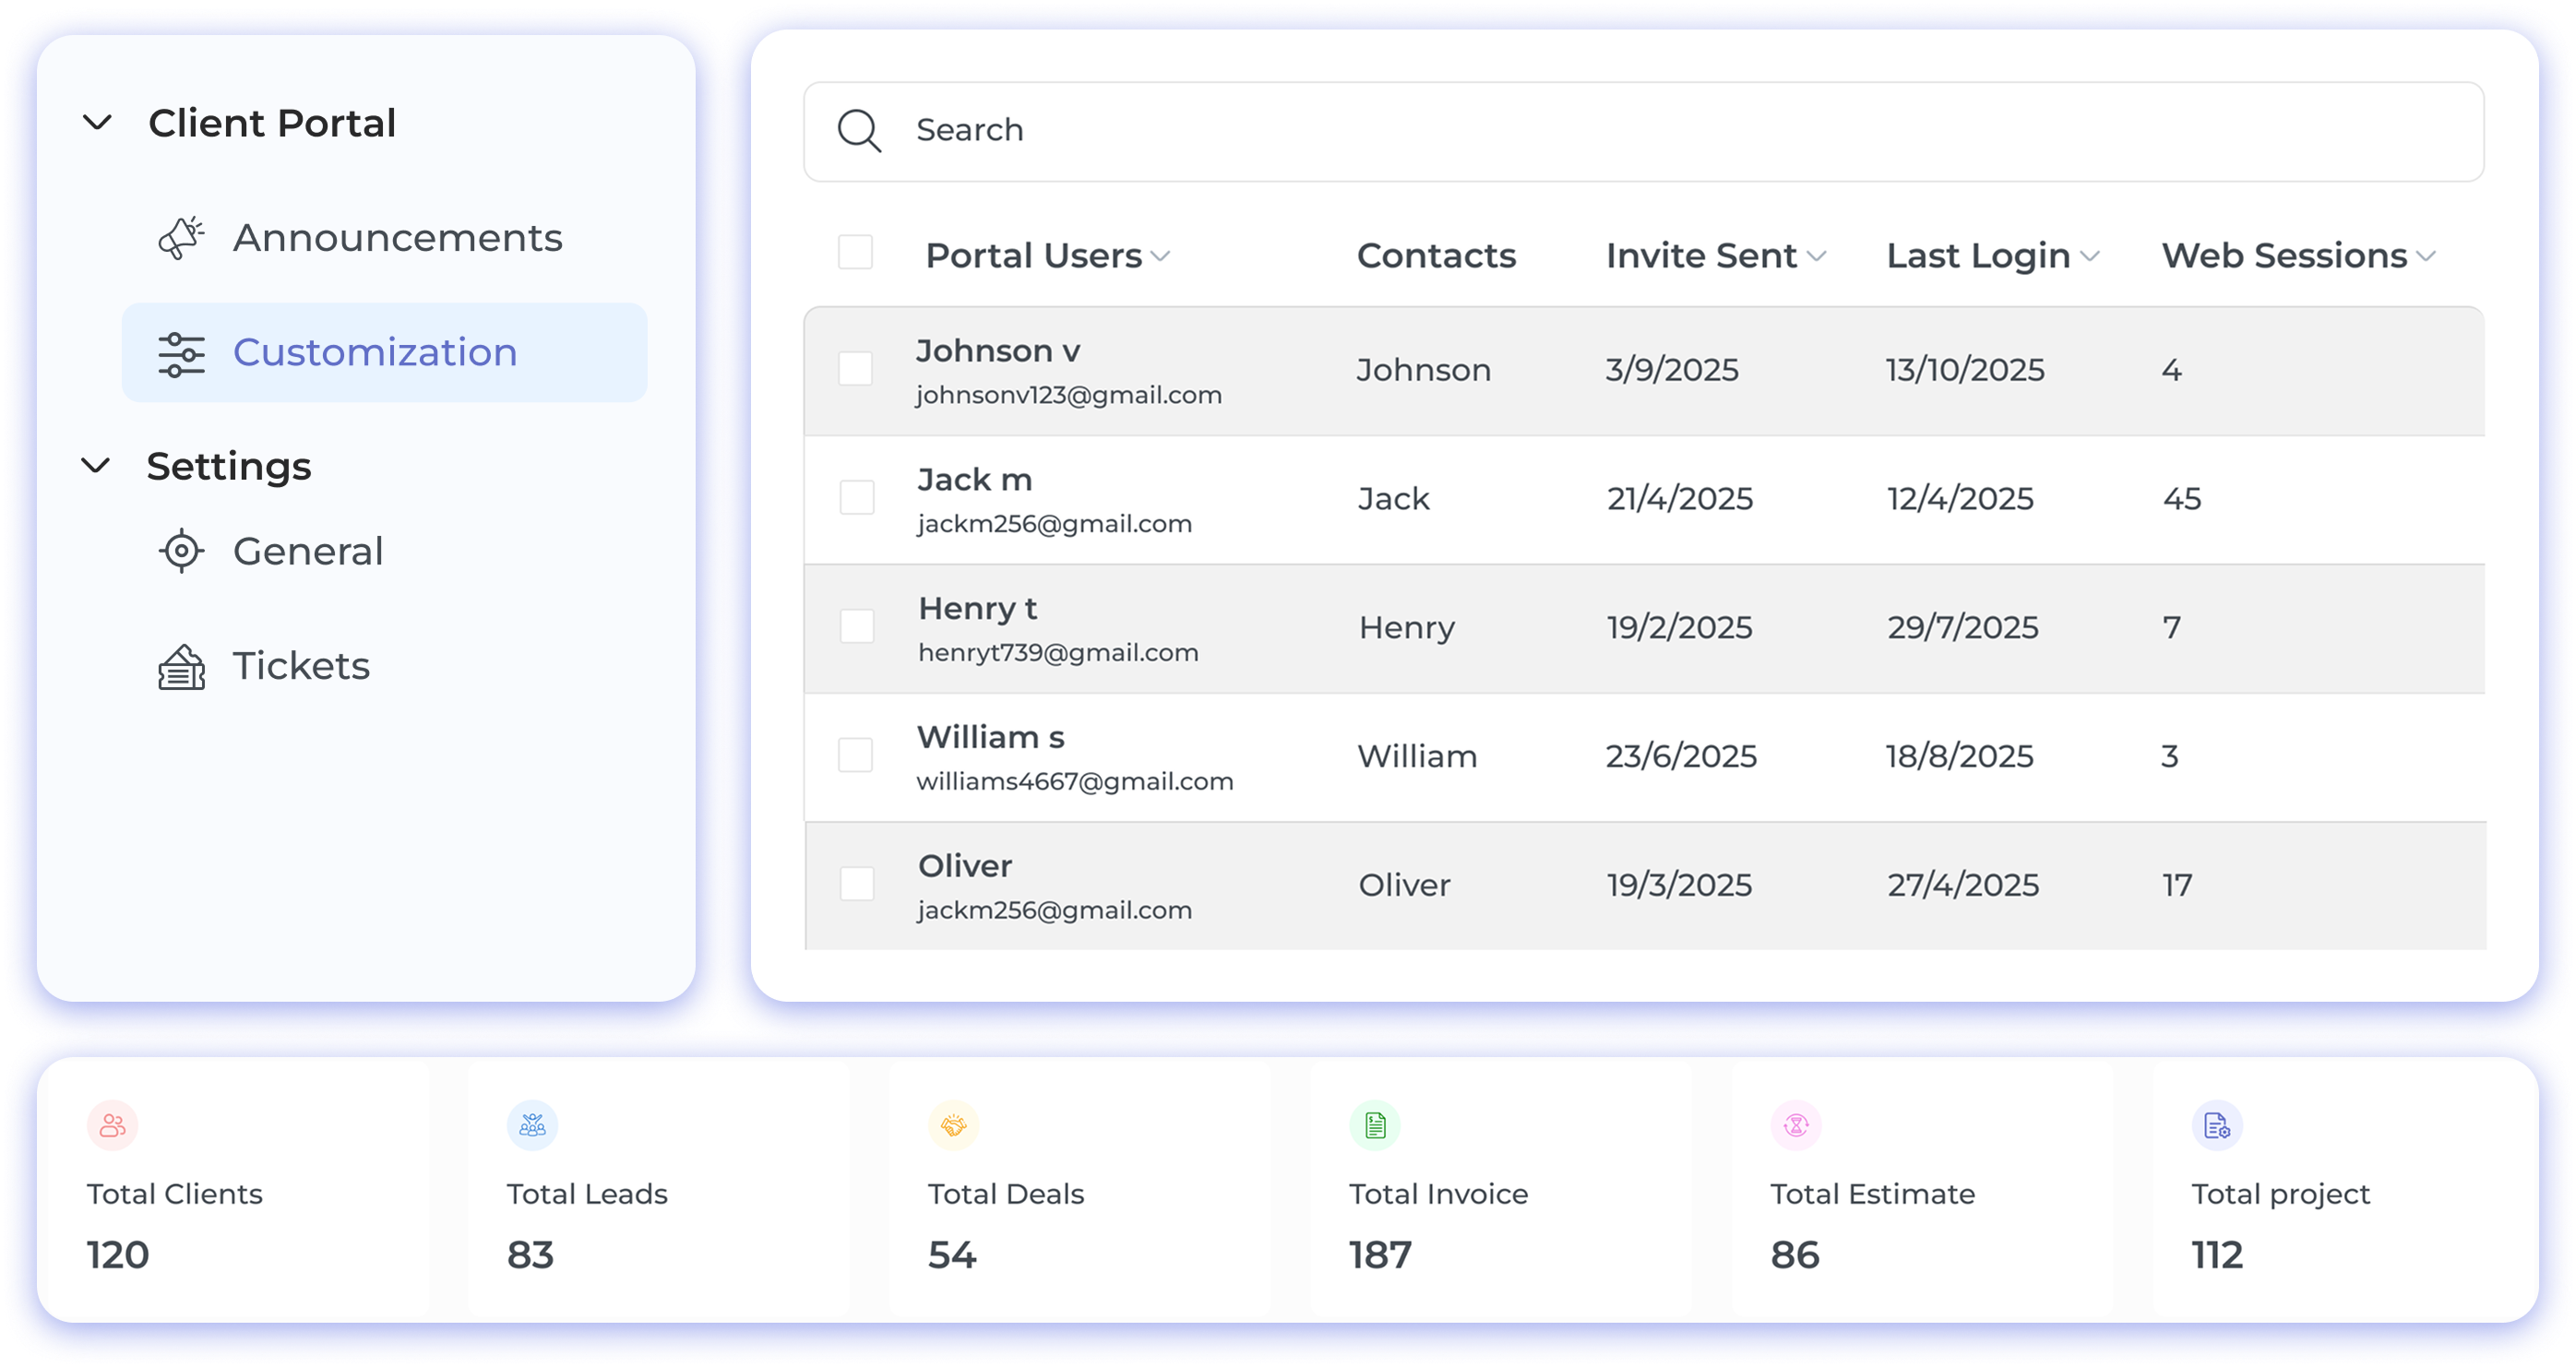The image size is (2576, 1367).
Task: Click the Announcements megaphone icon
Action: pyautogui.click(x=181, y=238)
